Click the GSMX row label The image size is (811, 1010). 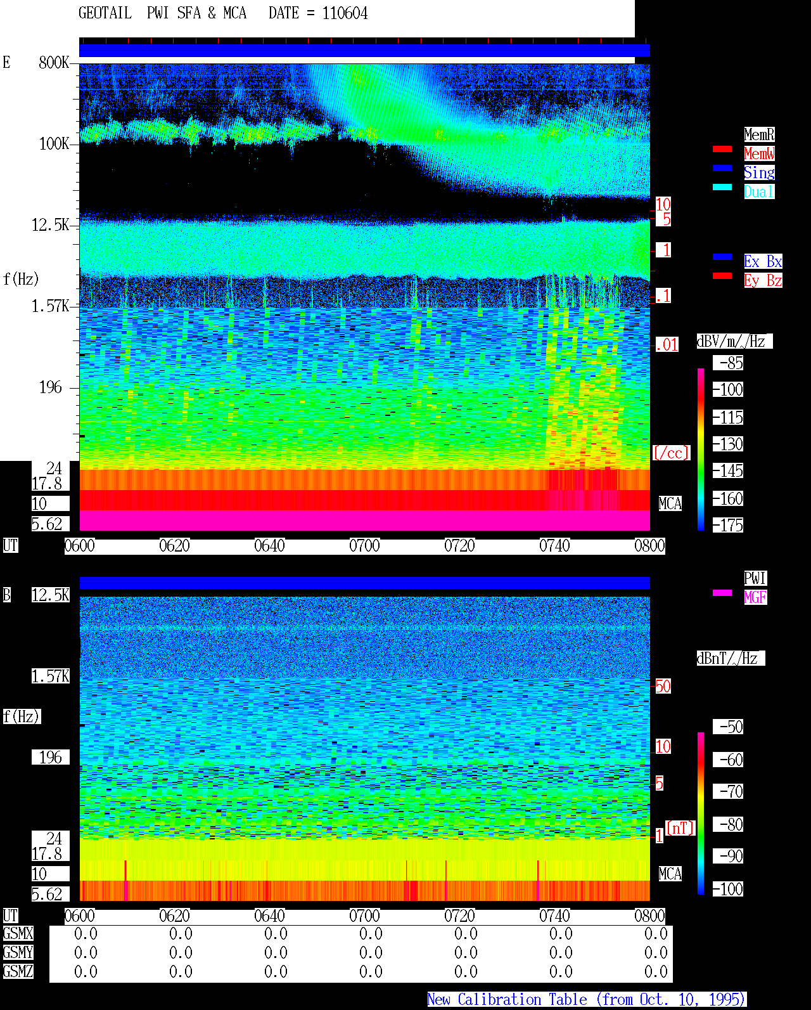point(18,934)
